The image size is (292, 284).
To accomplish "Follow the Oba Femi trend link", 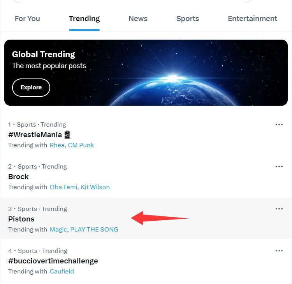I will pos(63,187).
